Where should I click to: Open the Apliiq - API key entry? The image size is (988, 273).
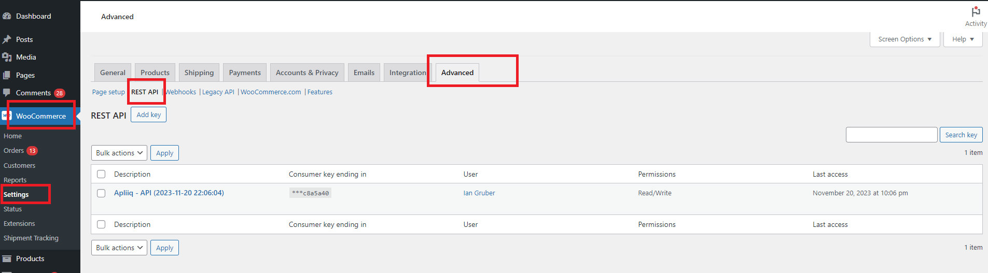click(x=169, y=193)
